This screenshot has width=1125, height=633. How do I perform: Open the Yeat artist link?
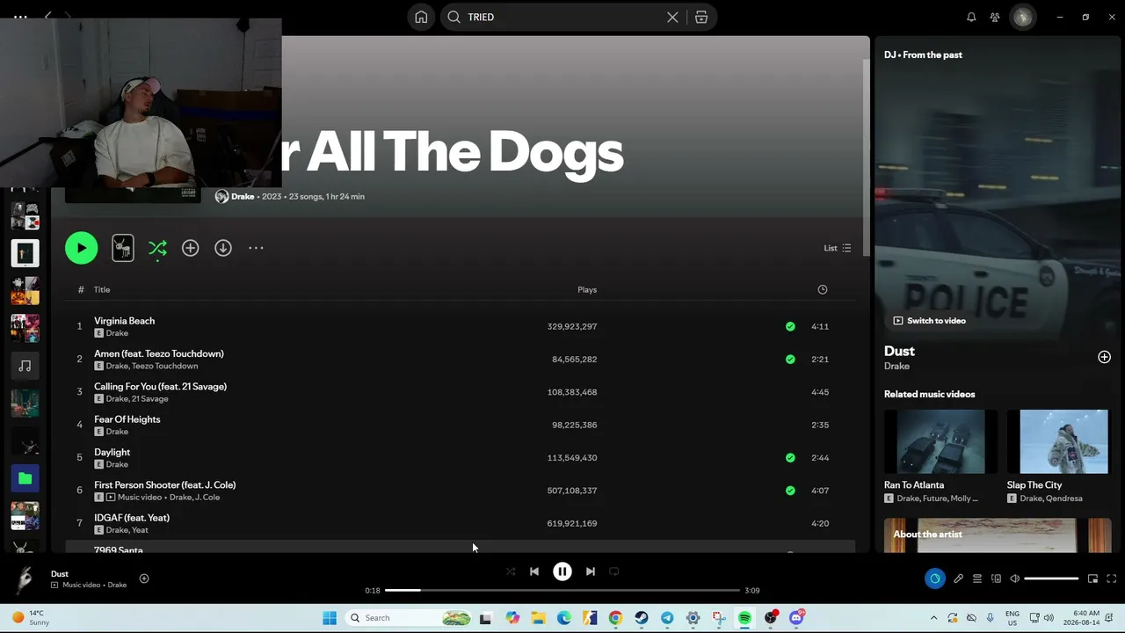[140, 530]
